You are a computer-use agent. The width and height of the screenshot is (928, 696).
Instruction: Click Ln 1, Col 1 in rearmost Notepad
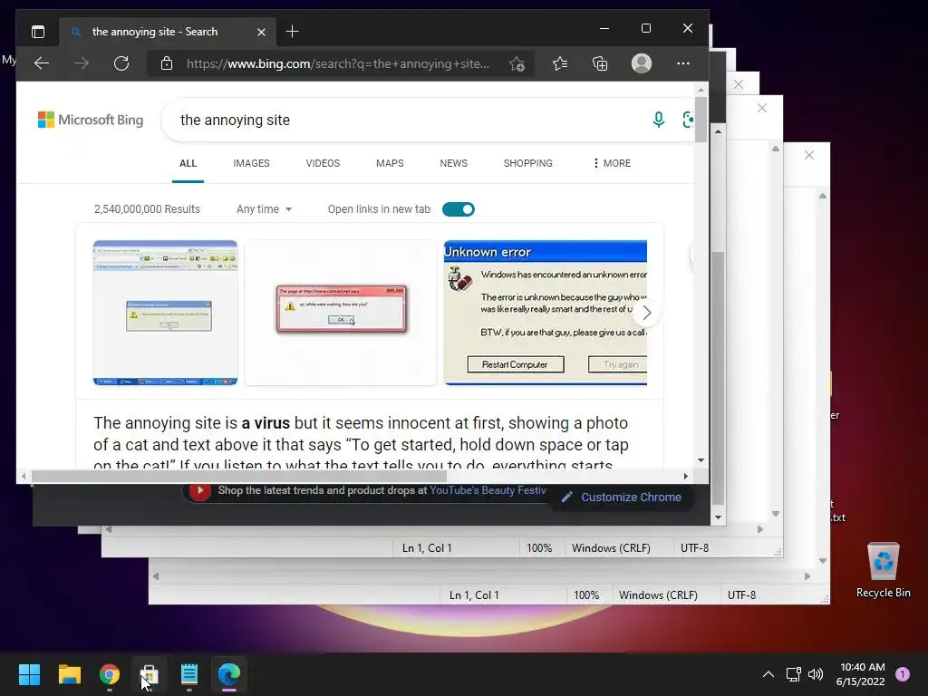coord(474,594)
